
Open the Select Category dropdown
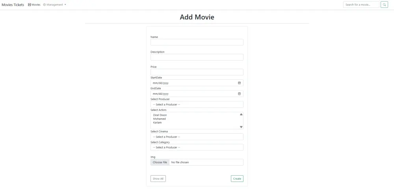197,147
